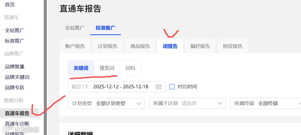Open the 账户报告 tab

(x=75, y=46)
